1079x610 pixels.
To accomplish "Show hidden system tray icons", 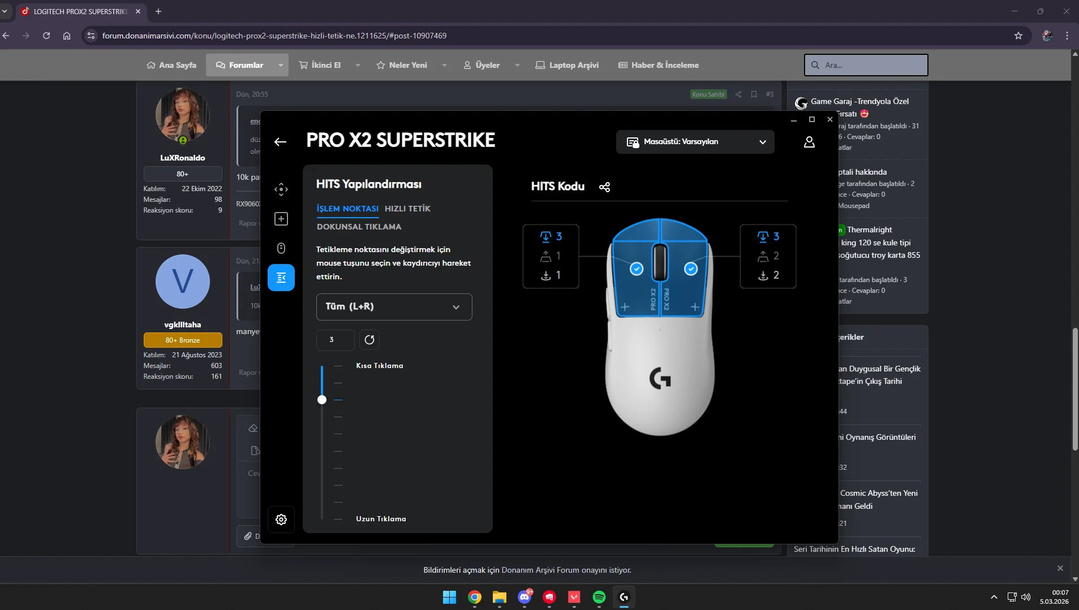I will tap(994, 597).
